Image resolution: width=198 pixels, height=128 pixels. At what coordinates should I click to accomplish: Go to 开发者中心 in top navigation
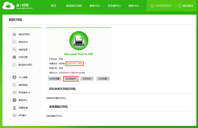click(x=114, y=6)
